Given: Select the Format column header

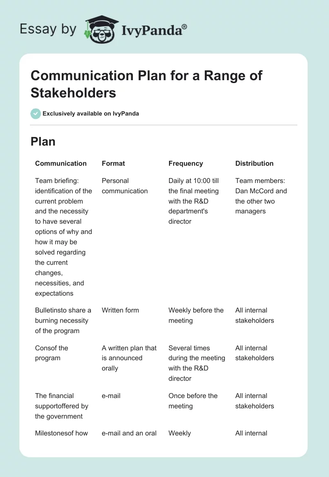Looking at the screenshot, I should (113, 163).
